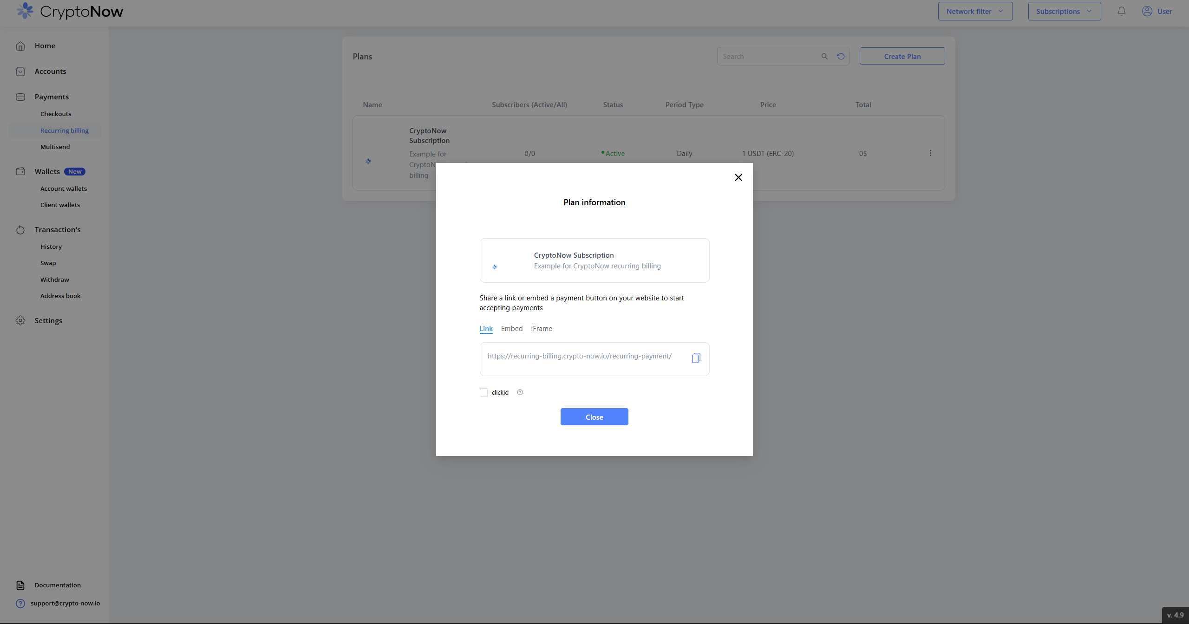This screenshot has height=624, width=1189.
Task: Open Account wallets
Action: [64, 188]
